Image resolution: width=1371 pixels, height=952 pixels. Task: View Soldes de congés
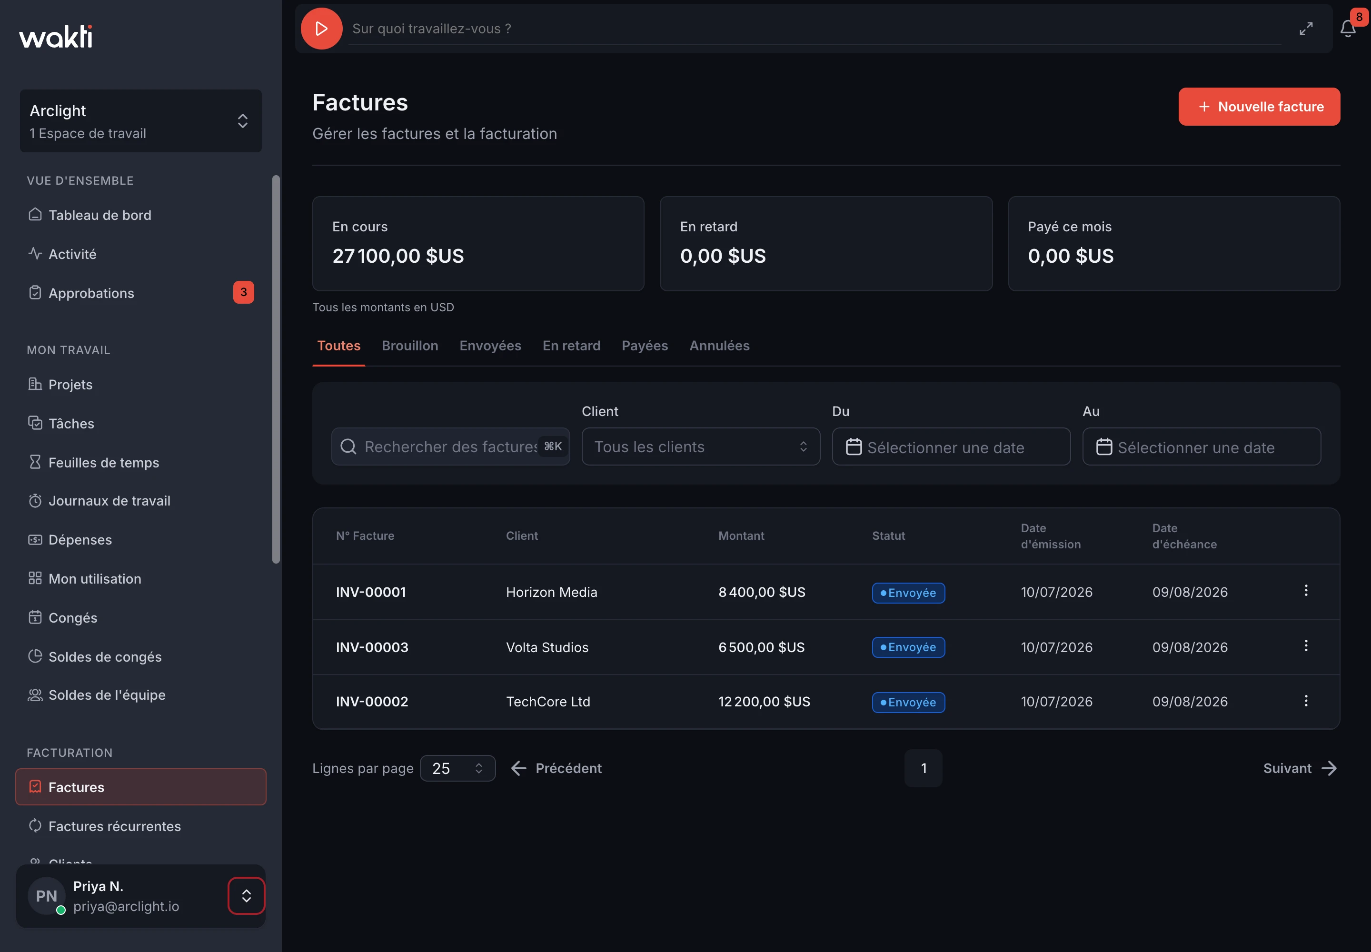coord(141,657)
